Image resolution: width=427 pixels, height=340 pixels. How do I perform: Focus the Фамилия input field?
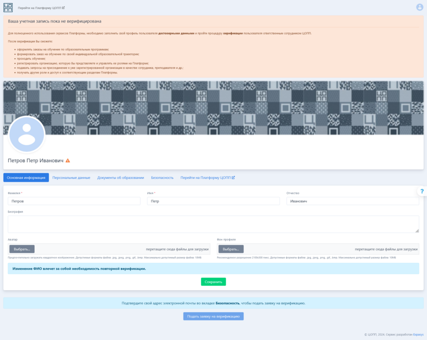tap(74, 201)
